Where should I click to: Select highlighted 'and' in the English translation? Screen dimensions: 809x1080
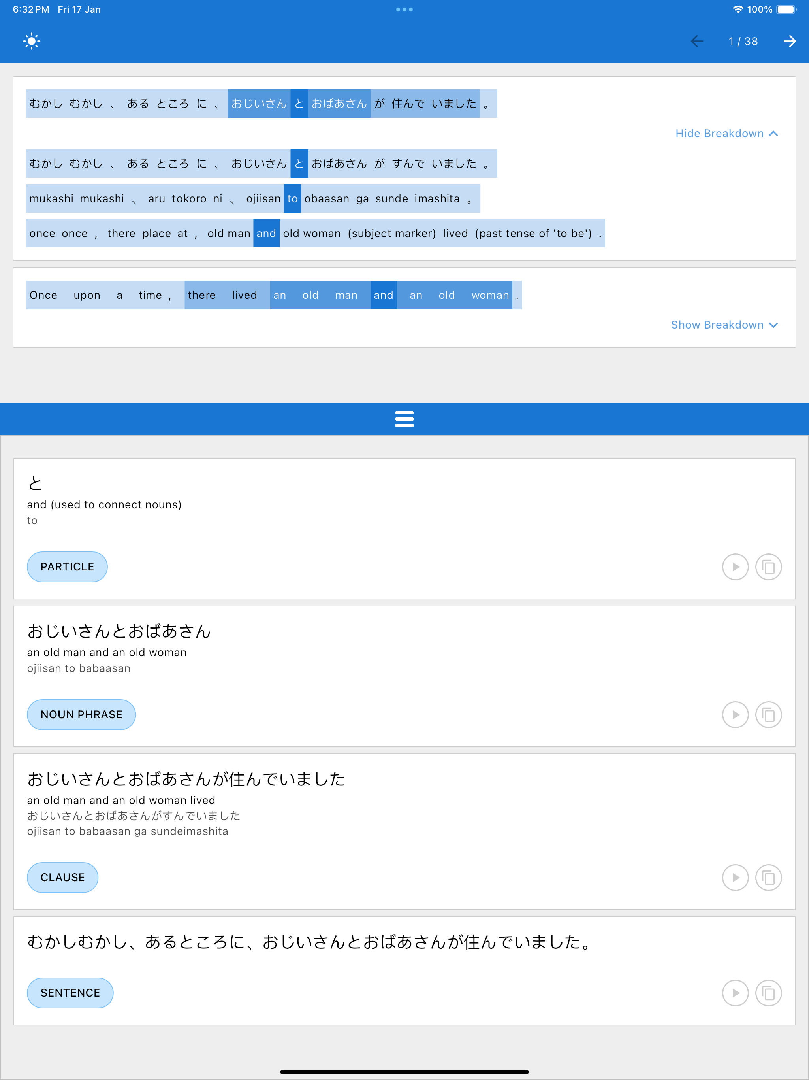(x=383, y=295)
